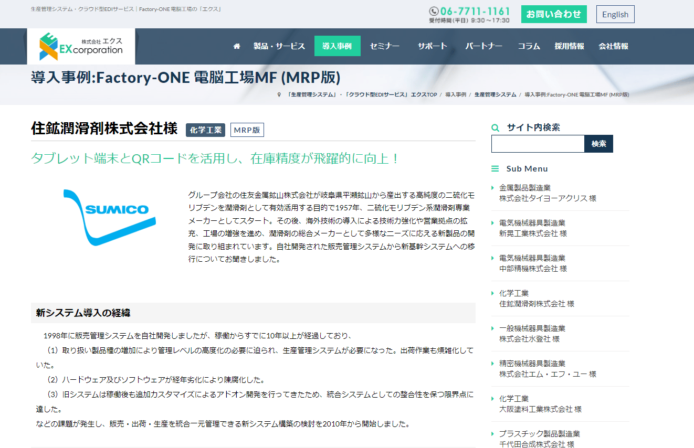The height and width of the screenshot is (448, 694).
Task: Click the SUMICO company logo image
Action: [x=110, y=217]
